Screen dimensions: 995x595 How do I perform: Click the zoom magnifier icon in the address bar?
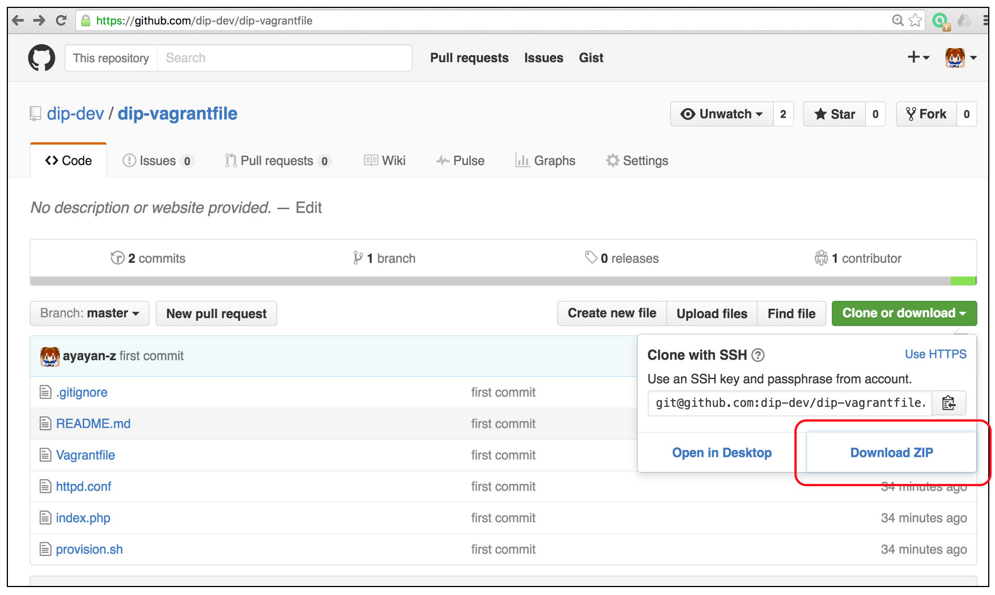[898, 20]
